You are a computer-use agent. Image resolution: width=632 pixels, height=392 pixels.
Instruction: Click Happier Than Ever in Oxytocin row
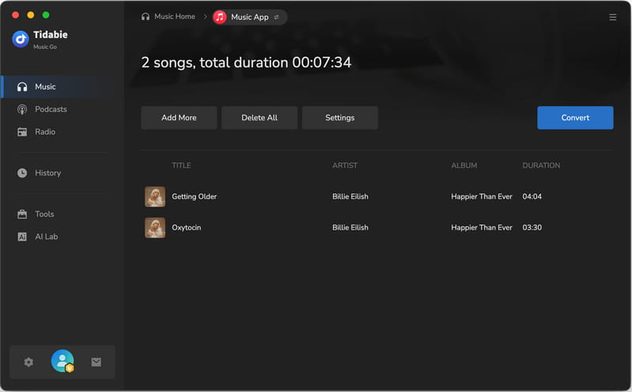pos(482,228)
